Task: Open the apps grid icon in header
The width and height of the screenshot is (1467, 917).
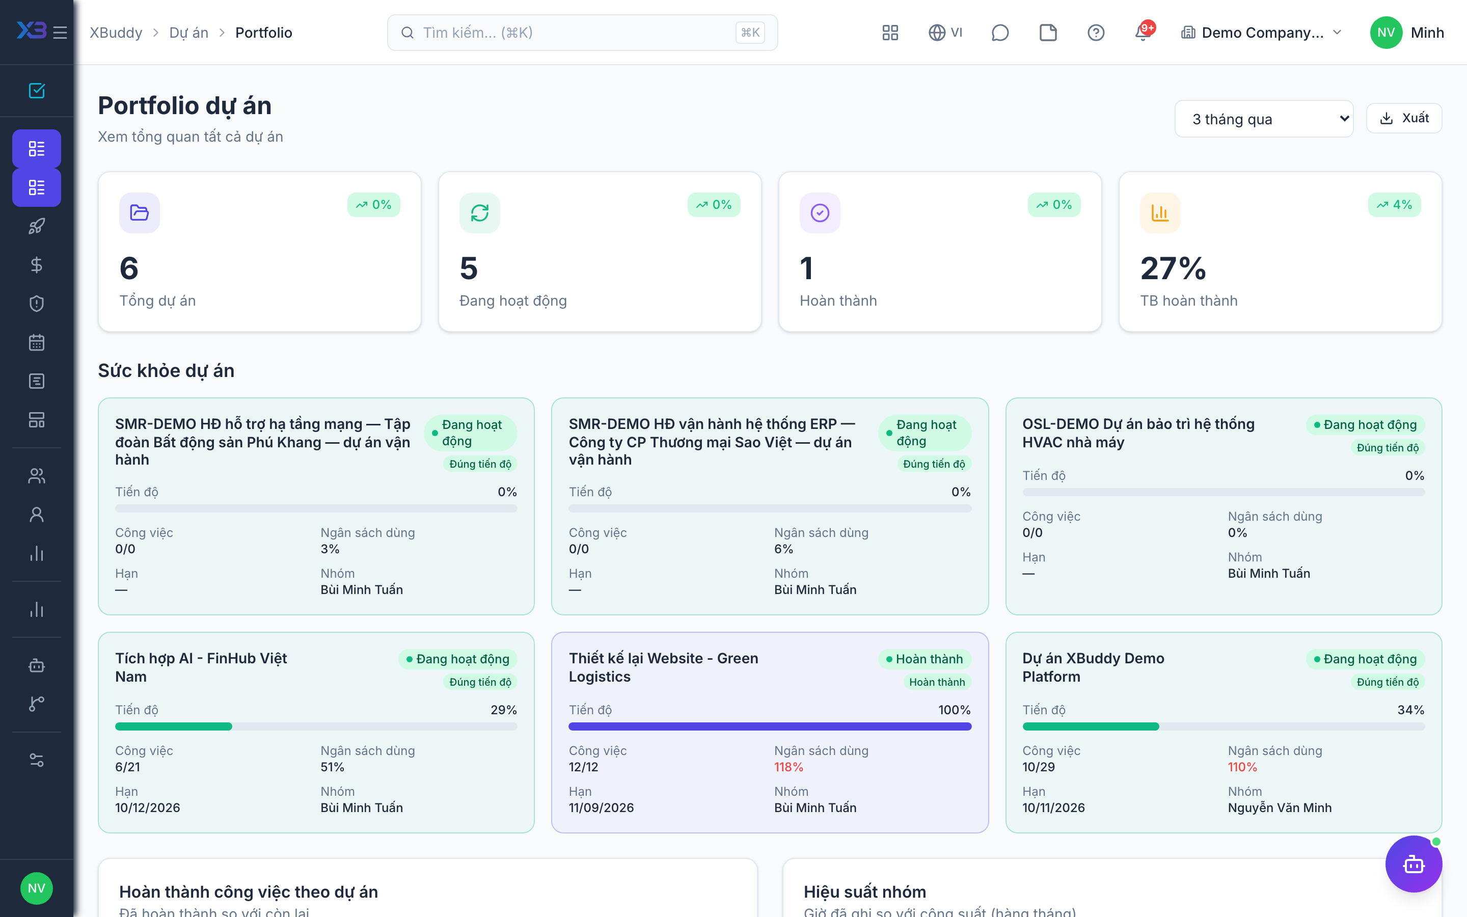Action: tap(890, 32)
